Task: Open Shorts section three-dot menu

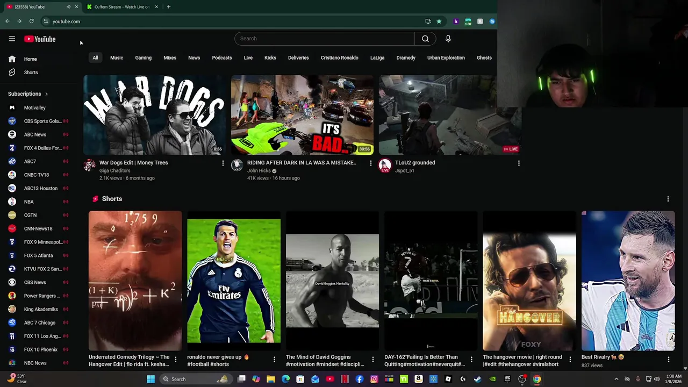Action: 668,199
